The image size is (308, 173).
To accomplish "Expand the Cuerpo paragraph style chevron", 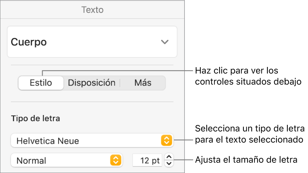I will 165,42.
